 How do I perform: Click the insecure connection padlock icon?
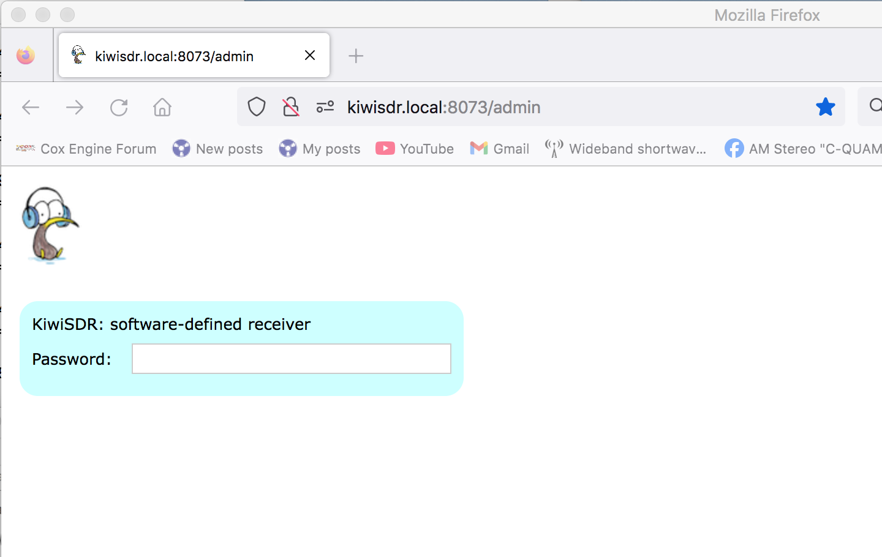(x=291, y=107)
